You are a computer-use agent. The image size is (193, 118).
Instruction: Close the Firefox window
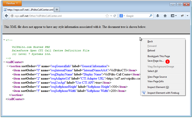coord(187,4)
